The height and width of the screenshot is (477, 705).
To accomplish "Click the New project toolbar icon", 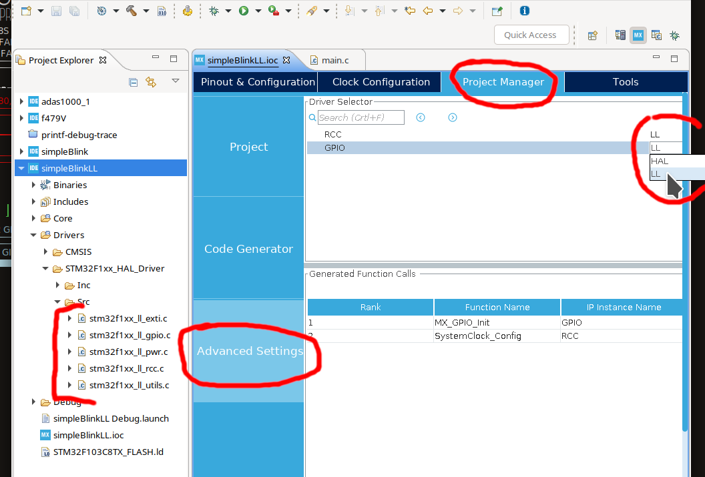I will pos(27,11).
